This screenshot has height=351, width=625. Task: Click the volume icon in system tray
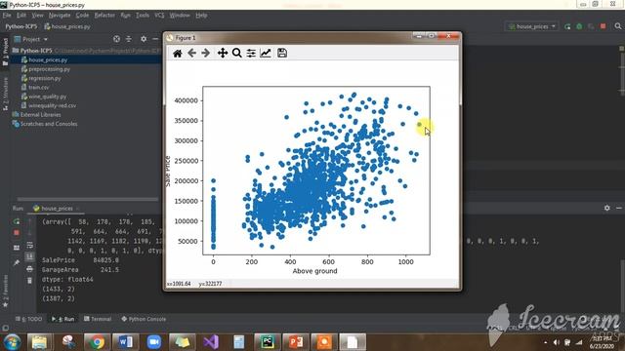[x=556, y=342]
